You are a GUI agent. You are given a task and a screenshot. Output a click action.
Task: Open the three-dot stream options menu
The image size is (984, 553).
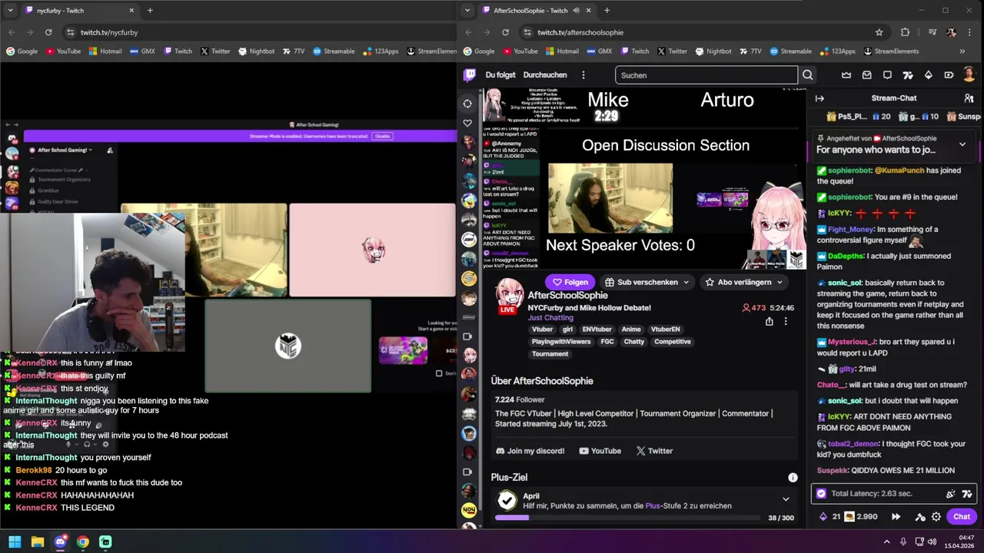tap(786, 322)
